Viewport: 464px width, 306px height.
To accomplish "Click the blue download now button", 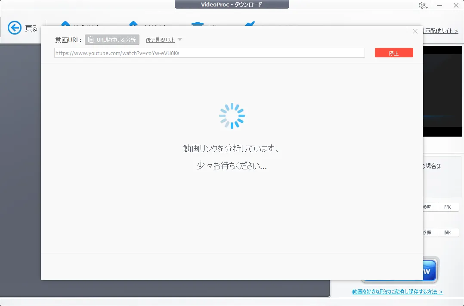I will click(430, 271).
